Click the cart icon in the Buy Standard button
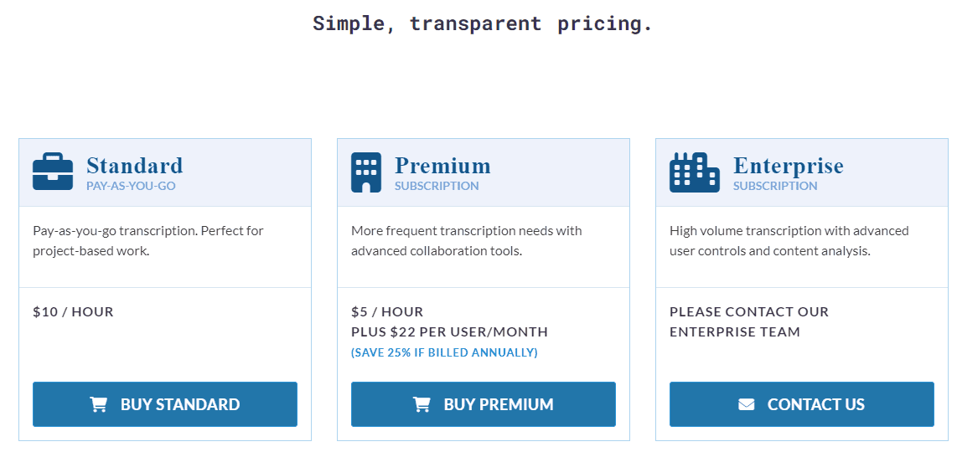Image resolution: width=957 pixels, height=452 pixels. (x=98, y=404)
